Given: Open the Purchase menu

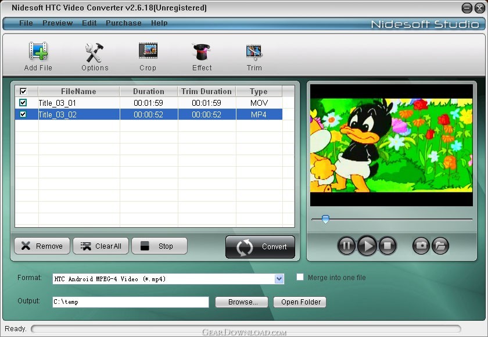Looking at the screenshot, I should pos(123,23).
